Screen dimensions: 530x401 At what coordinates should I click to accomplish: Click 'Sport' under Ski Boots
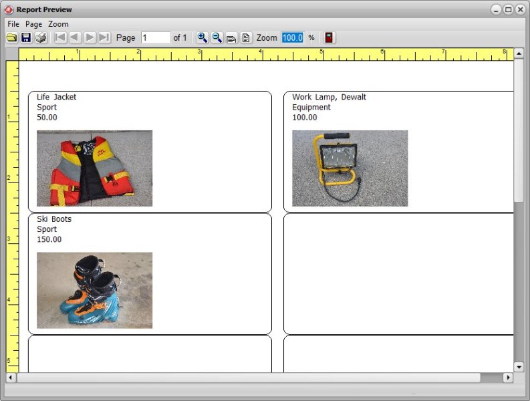point(47,230)
